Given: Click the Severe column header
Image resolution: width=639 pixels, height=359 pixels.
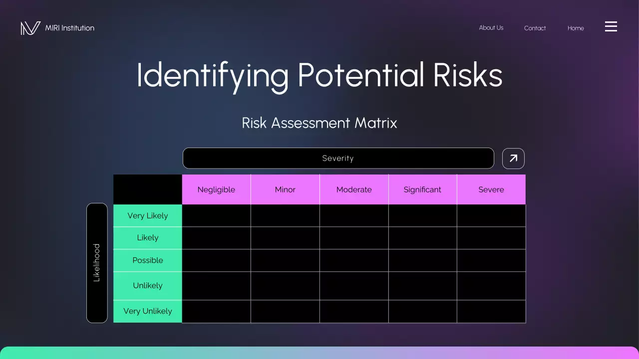Looking at the screenshot, I should (491, 189).
